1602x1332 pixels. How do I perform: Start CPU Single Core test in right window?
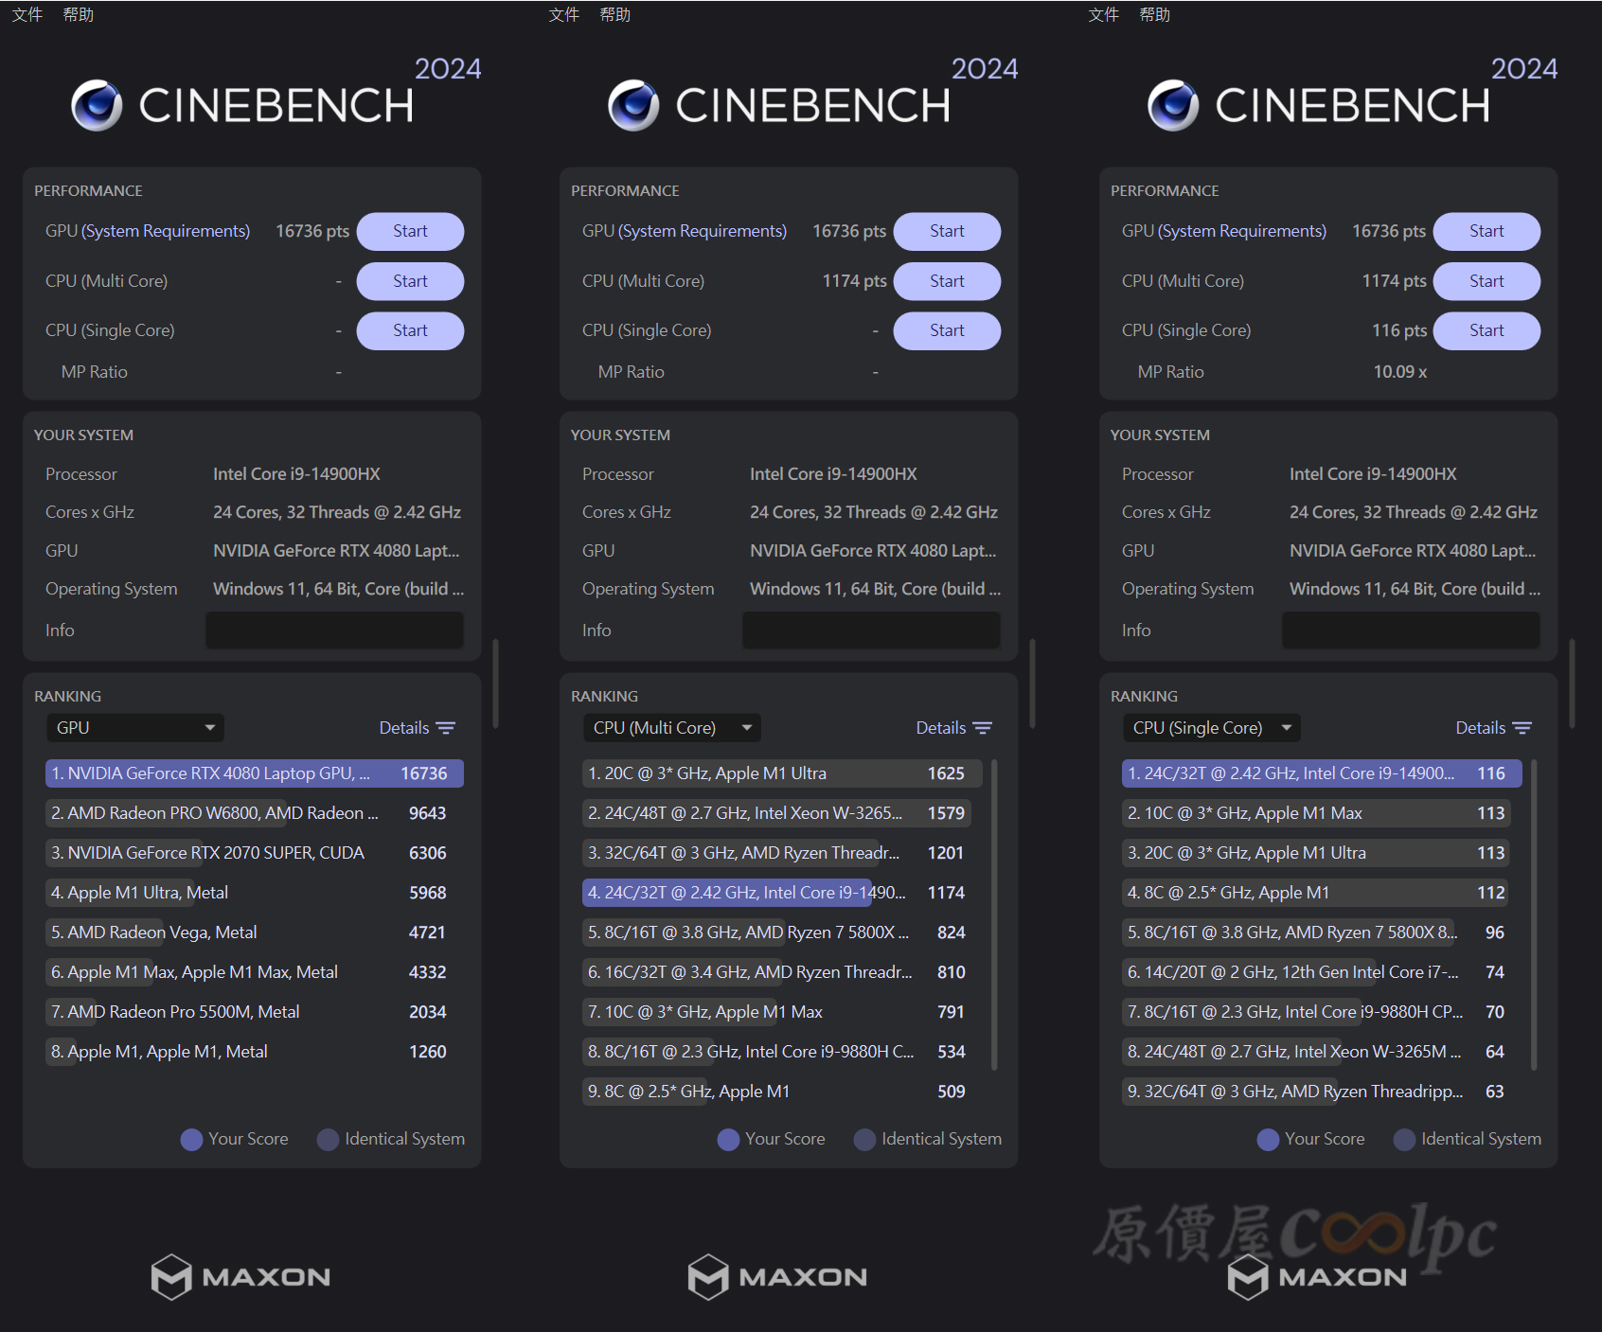tap(1486, 330)
